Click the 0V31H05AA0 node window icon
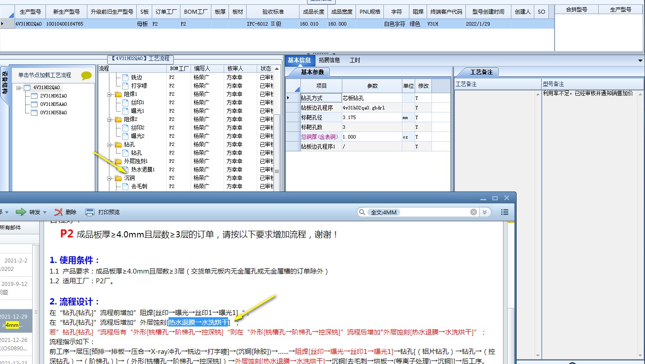 34,105
